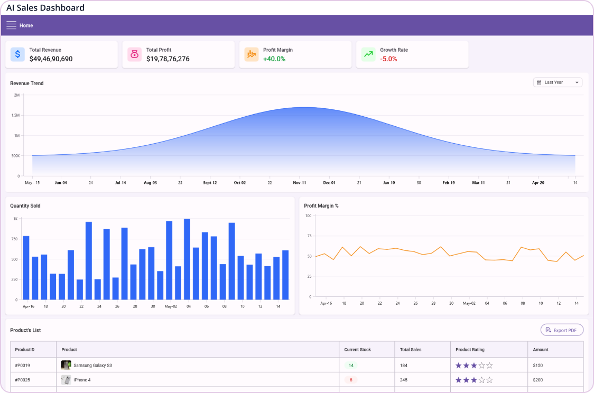Click the star rating for iPhone 4
This screenshot has width=594, height=393.
coord(474,380)
